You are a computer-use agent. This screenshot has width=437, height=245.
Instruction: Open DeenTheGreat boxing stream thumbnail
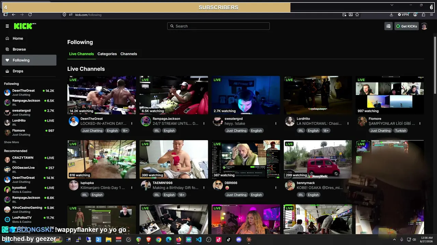point(101,95)
